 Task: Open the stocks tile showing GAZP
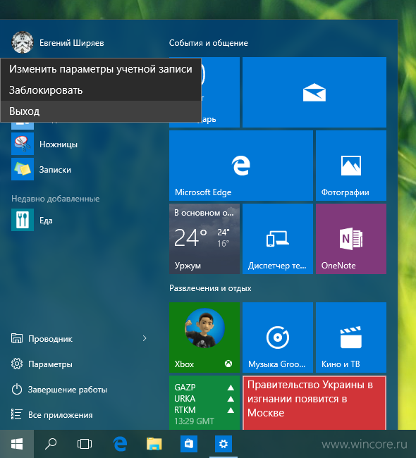pyautogui.click(x=204, y=402)
